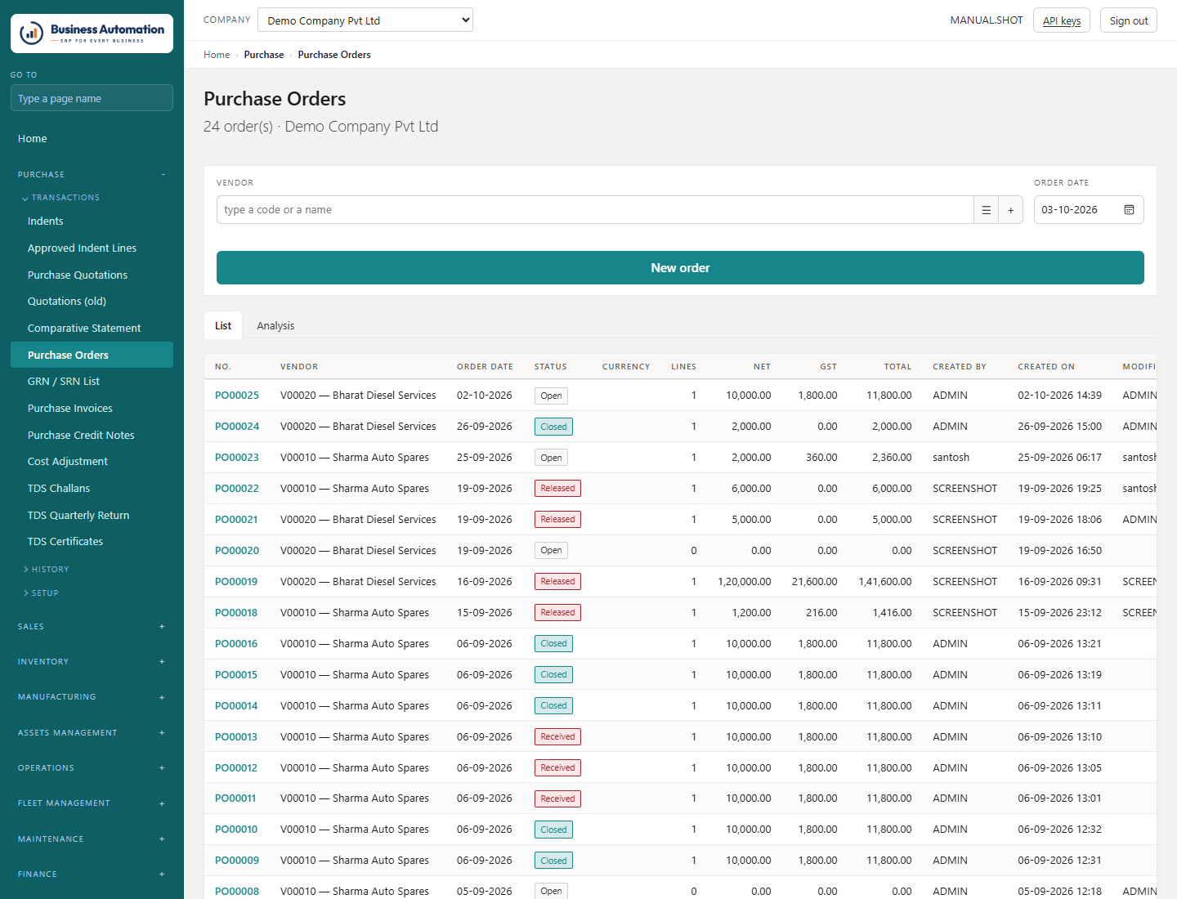
Task: Click the New order button
Action: [x=680, y=268]
